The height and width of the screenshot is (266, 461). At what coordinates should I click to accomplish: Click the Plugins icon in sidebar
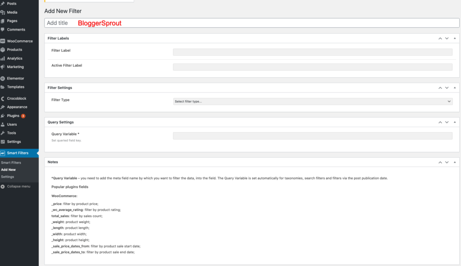pyautogui.click(x=3, y=115)
